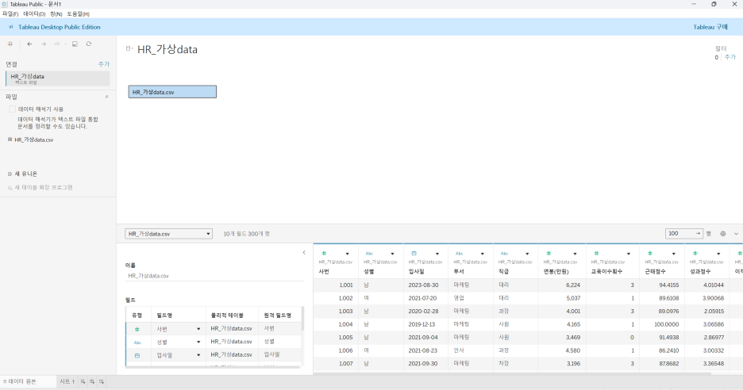Click the table icon beside HR_가상data.csv in the file list

(x=10, y=140)
